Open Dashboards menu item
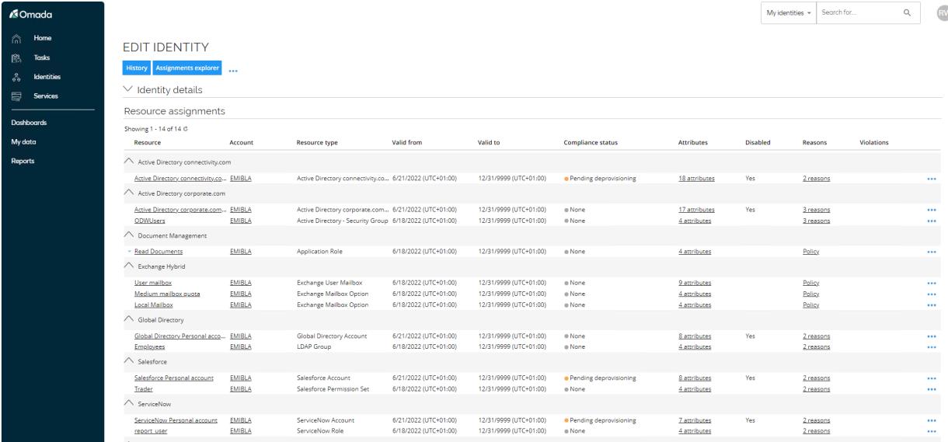This screenshot has width=948, height=442. 28,123
